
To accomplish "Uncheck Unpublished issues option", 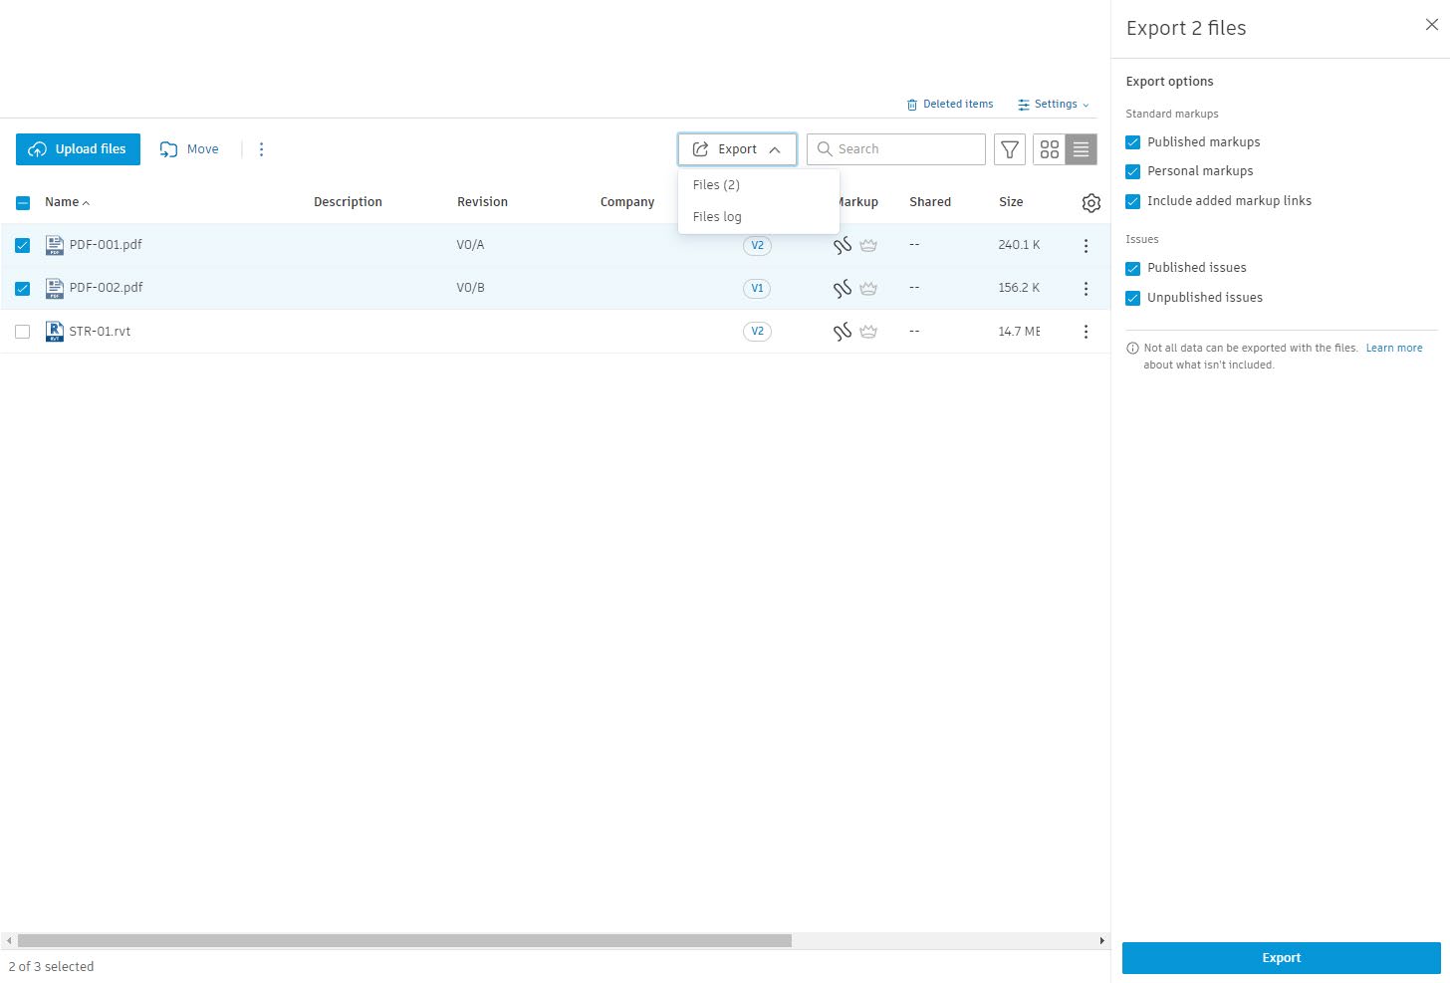I will coord(1133,298).
